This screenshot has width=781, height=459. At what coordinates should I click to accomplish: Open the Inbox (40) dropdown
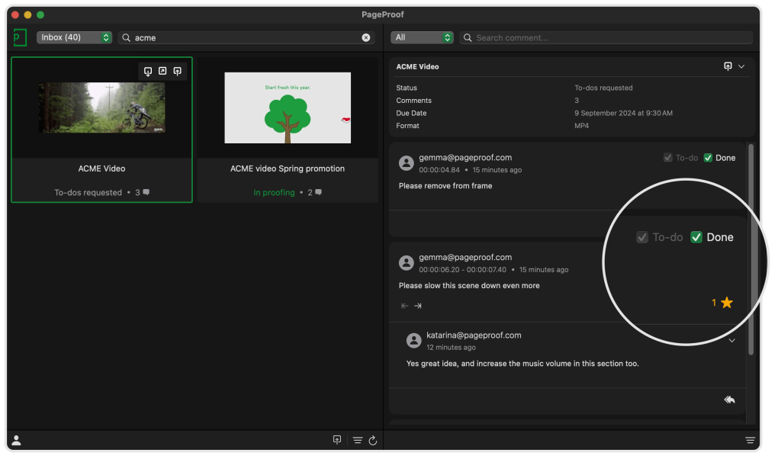point(74,37)
